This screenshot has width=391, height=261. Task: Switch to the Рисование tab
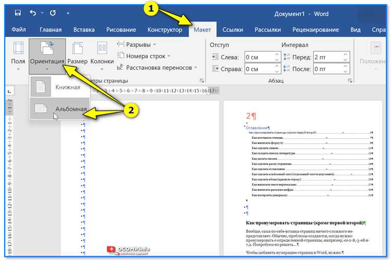[x=121, y=30]
